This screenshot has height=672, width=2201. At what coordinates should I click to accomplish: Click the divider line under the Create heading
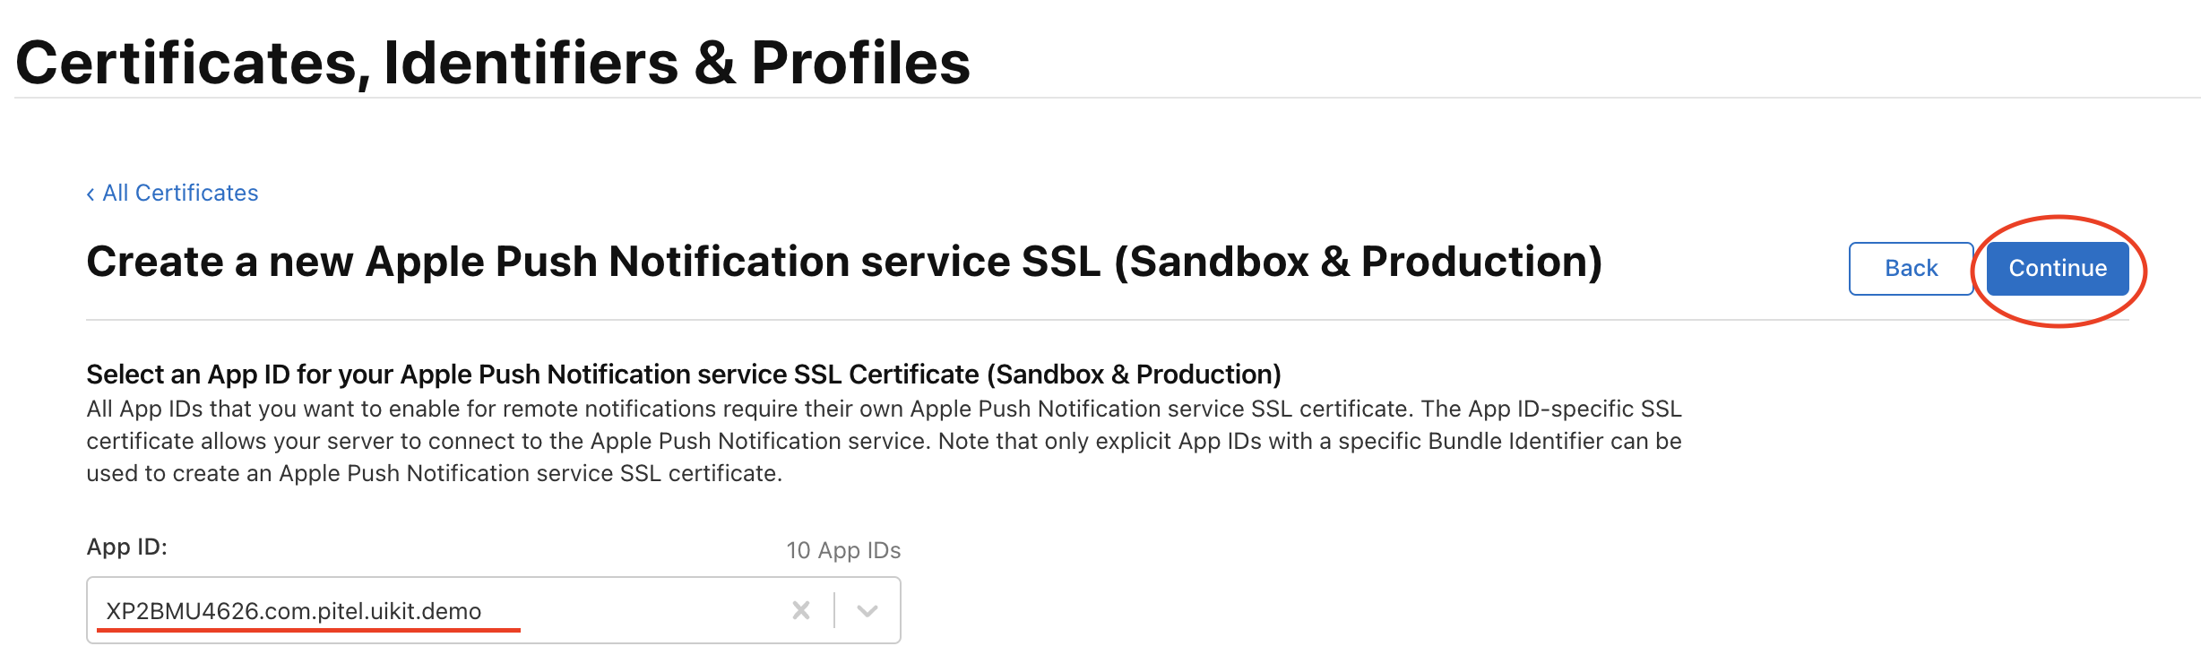[x=1108, y=320]
